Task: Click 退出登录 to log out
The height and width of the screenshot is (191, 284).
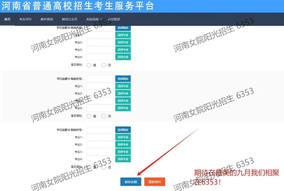Action: pos(114,19)
